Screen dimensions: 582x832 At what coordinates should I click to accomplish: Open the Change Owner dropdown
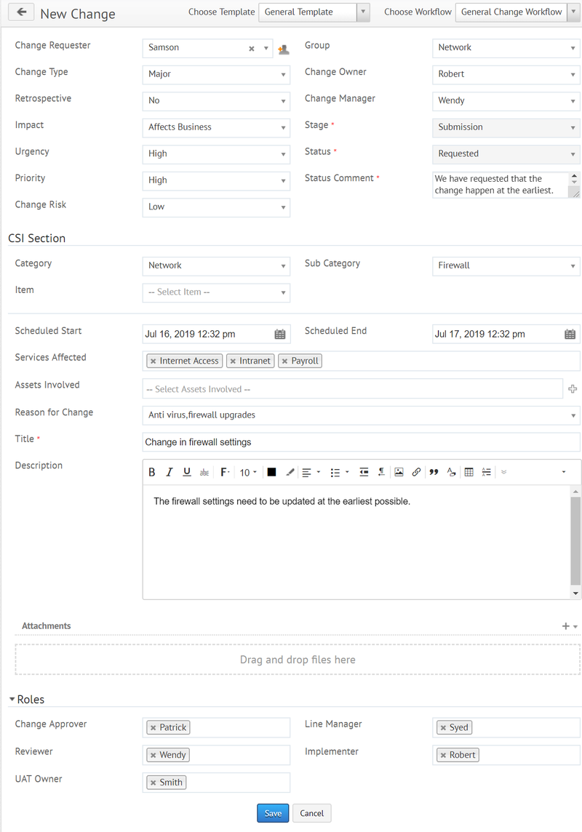pyautogui.click(x=506, y=74)
